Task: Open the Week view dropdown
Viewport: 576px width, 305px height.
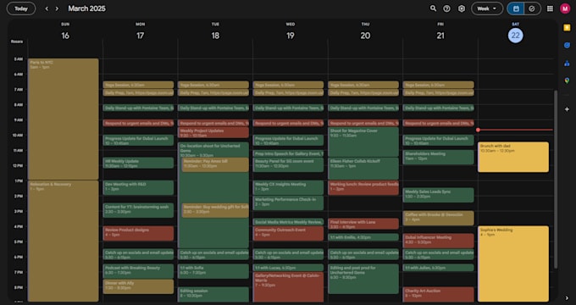Action: point(487,8)
